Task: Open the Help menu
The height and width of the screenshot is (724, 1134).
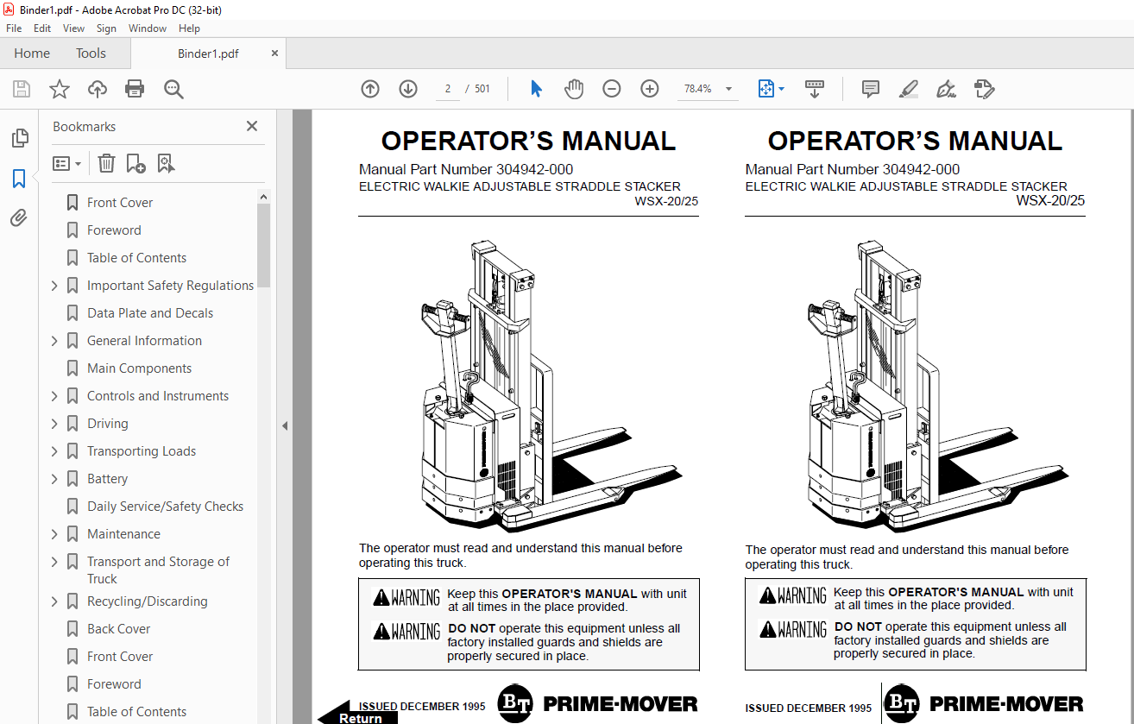Action: (189, 28)
